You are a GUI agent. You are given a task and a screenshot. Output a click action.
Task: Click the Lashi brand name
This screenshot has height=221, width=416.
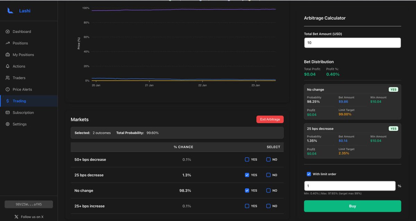[x=25, y=11]
